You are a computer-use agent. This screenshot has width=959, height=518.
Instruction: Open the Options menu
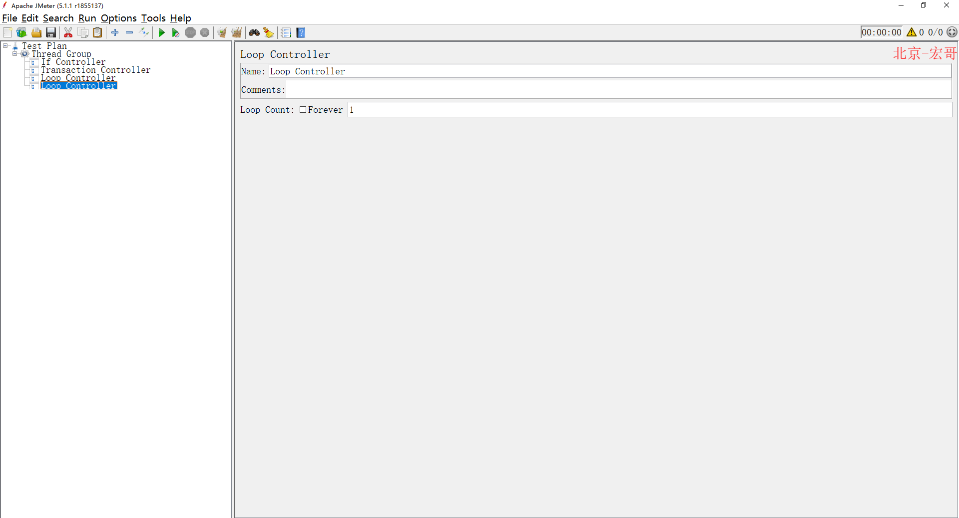[119, 18]
